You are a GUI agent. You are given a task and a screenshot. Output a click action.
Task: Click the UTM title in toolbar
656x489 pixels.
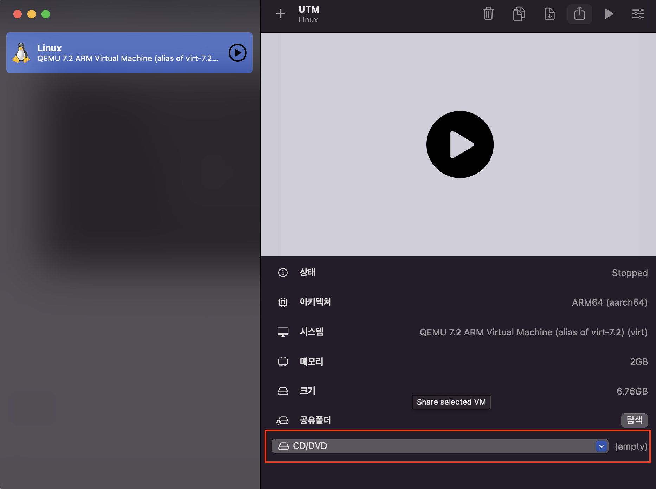pos(309,9)
